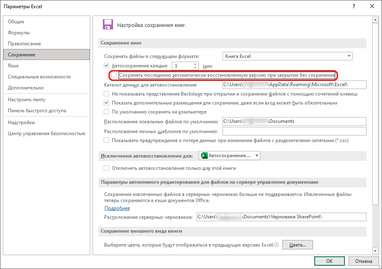Go to the Правописание category
This screenshot has height=269, width=382.
click(x=46, y=44)
